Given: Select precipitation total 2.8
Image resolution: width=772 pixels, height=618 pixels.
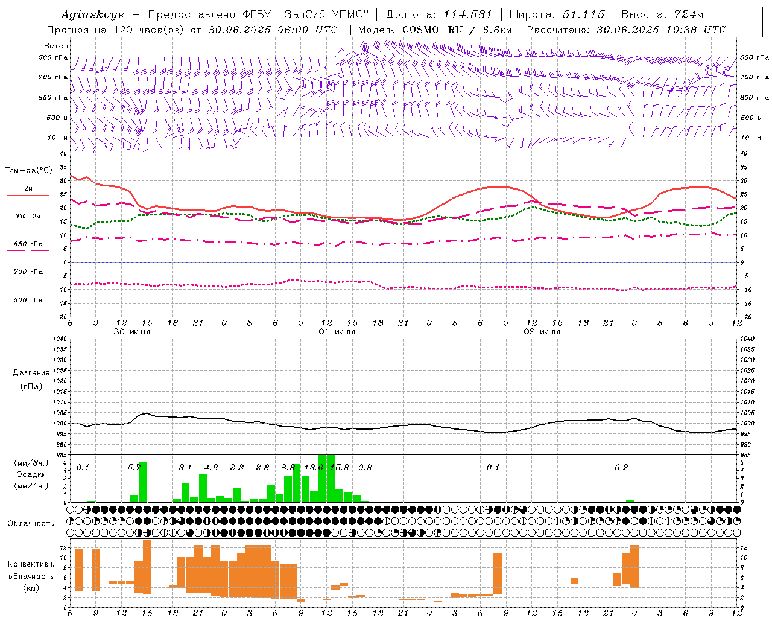Looking at the screenshot, I should [262, 467].
